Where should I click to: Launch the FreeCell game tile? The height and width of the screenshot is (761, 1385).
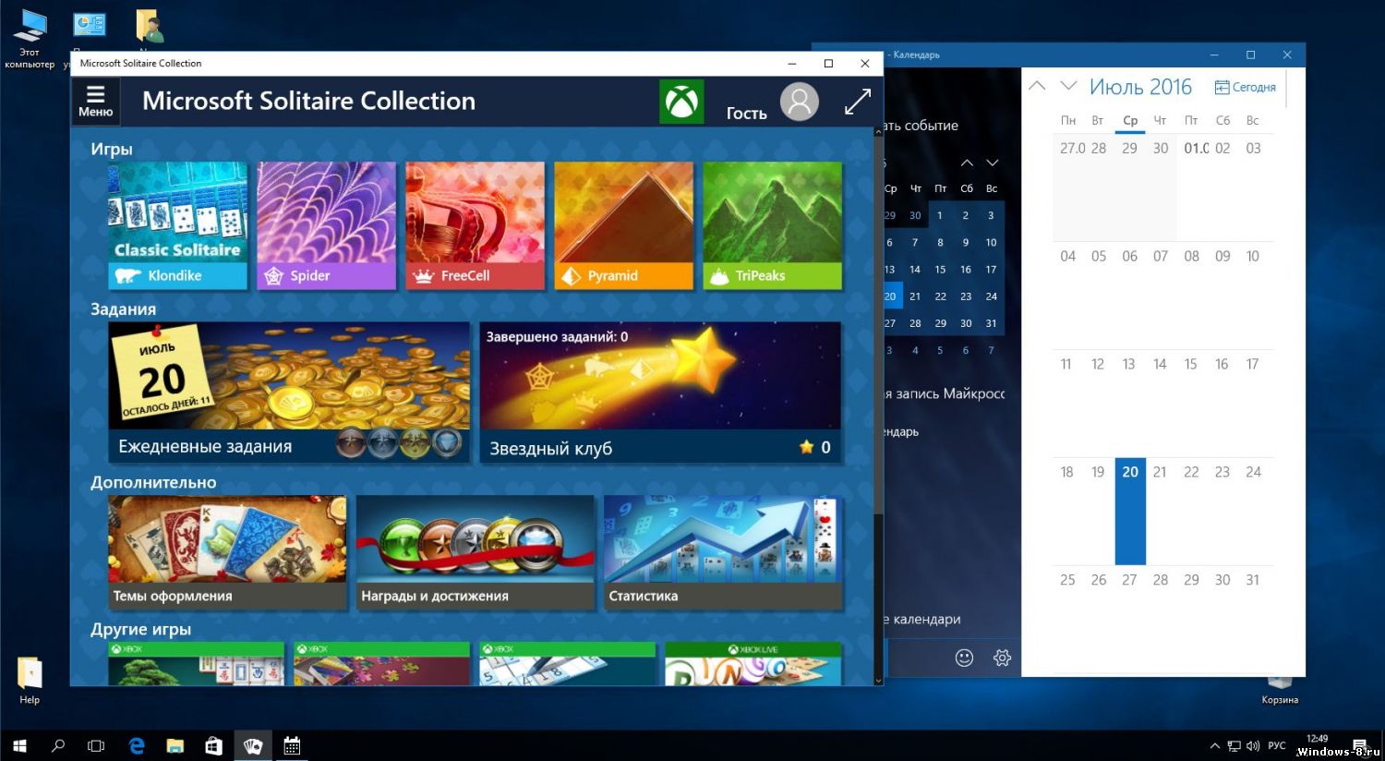[x=475, y=226]
